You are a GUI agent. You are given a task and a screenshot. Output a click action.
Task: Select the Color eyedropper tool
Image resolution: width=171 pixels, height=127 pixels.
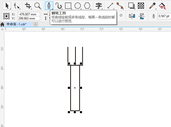pyautogui.click(x=152, y=6)
